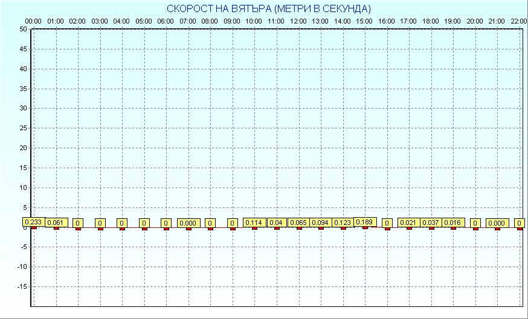528x319 pixels.
Task: Click the 0.061 value label
Action: tap(56, 223)
